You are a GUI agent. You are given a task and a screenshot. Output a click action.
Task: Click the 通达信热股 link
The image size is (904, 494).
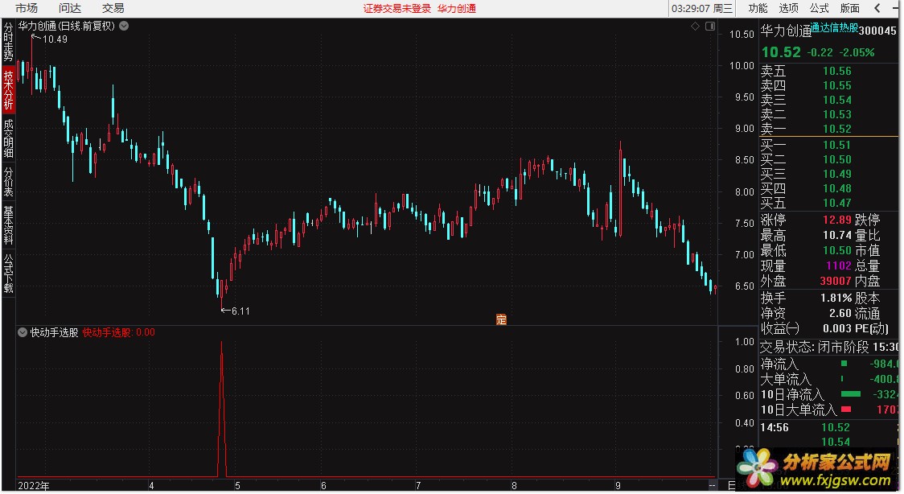coord(834,28)
